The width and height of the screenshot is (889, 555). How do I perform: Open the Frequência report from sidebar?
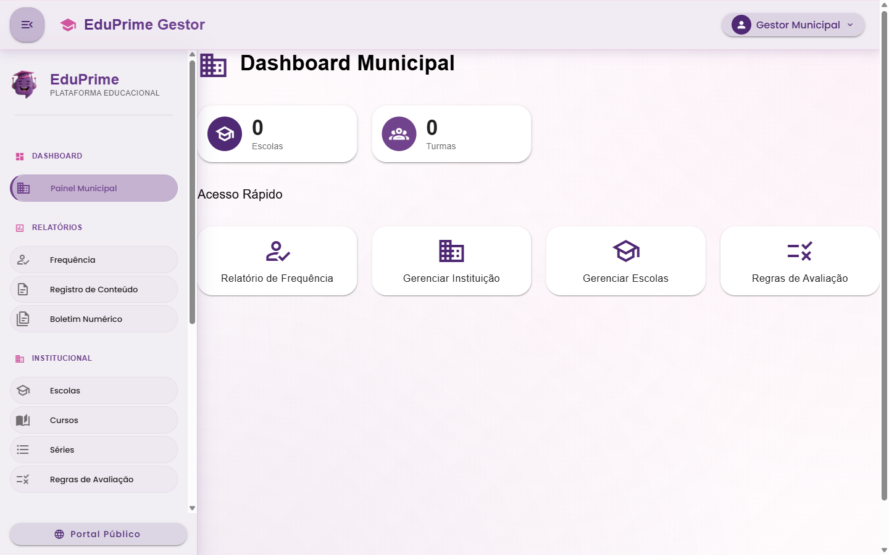pyautogui.click(x=94, y=260)
